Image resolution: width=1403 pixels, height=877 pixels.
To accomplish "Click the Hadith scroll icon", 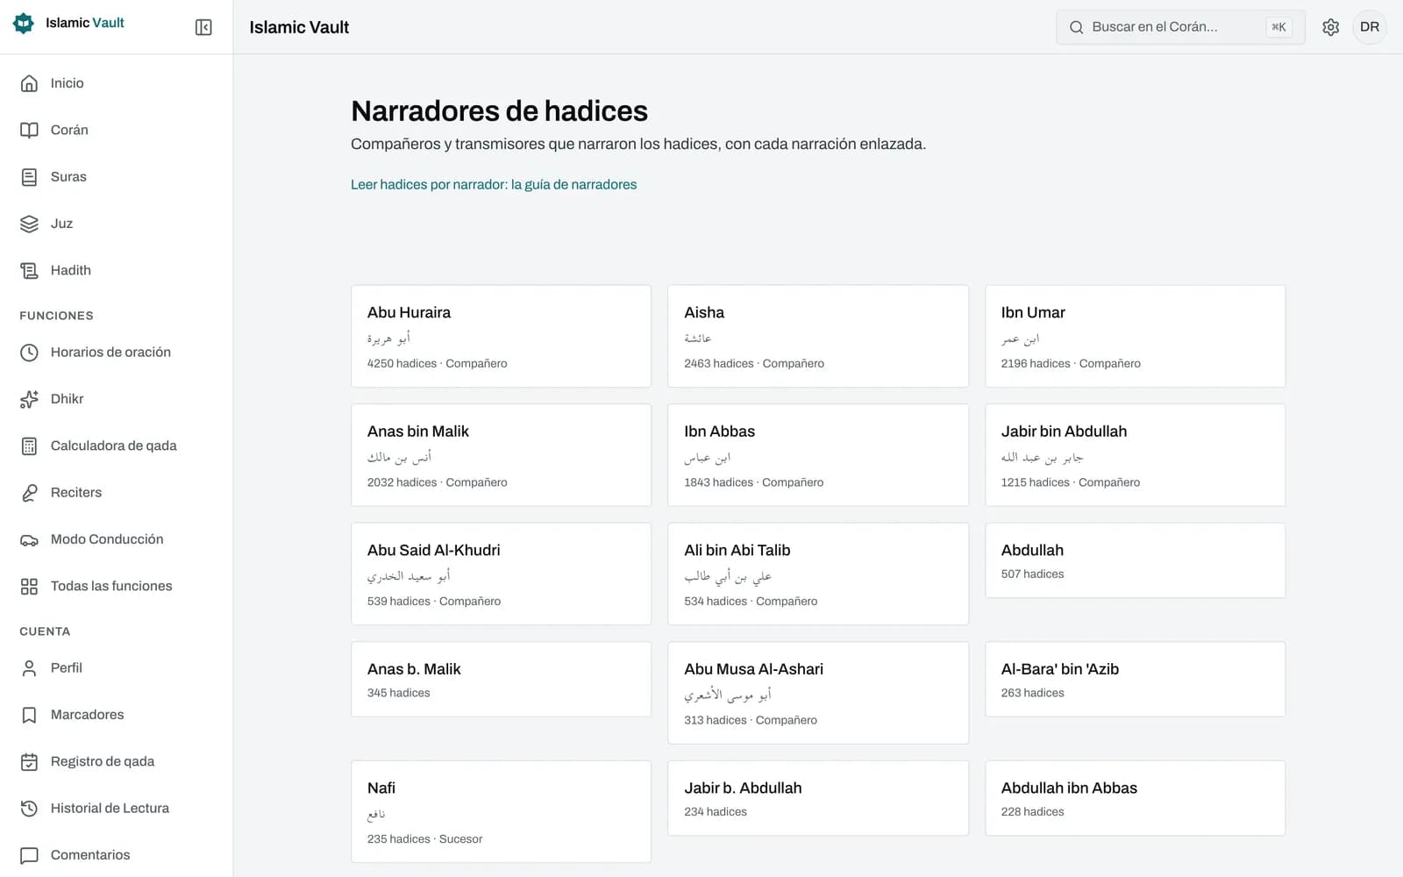I will click(x=29, y=270).
